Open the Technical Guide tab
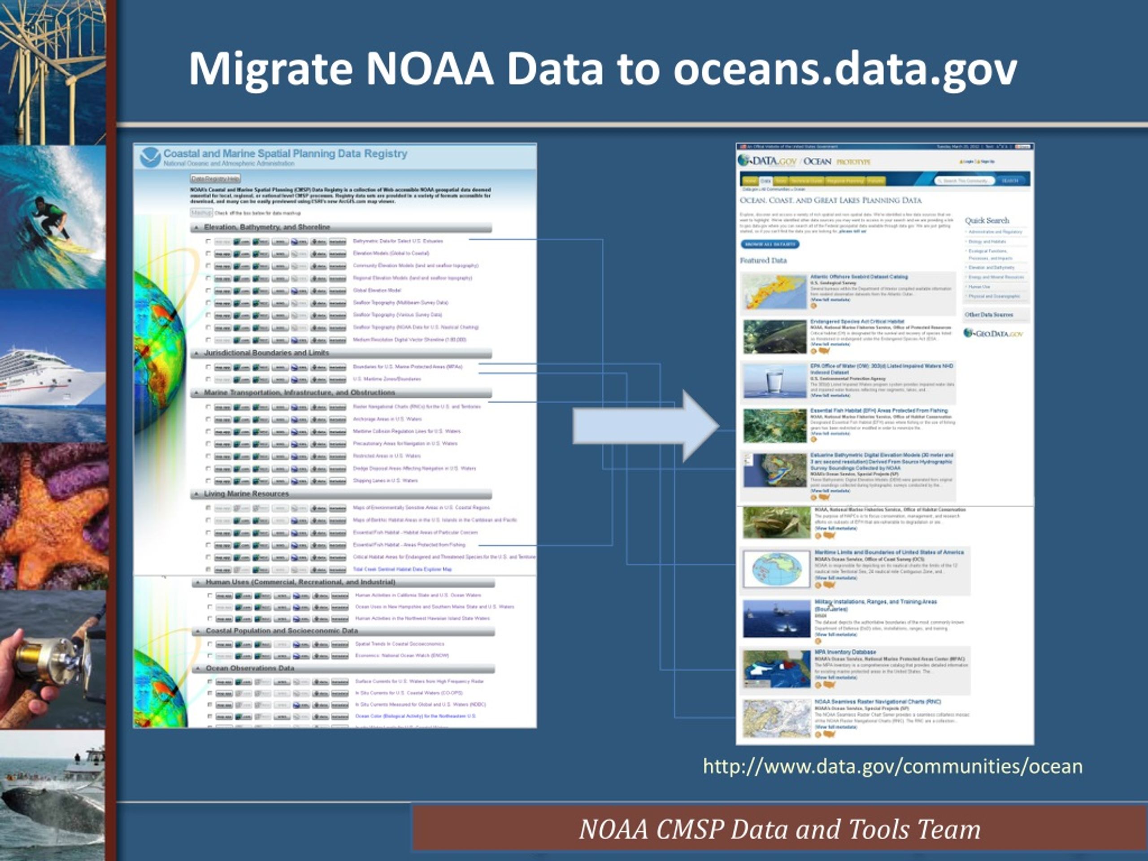This screenshot has width=1148, height=861. pyautogui.click(x=807, y=181)
